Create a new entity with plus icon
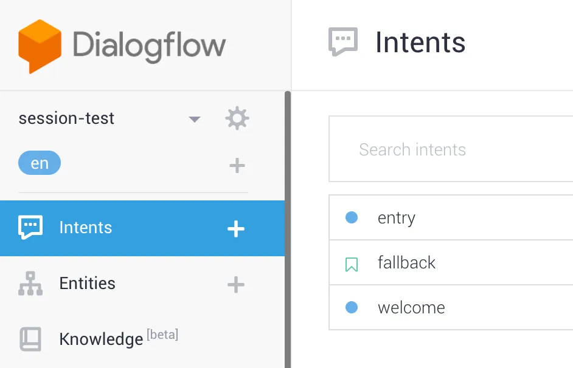 (236, 284)
